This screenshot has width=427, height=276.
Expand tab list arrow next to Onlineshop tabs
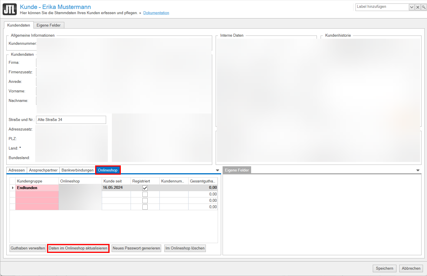tap(217, 170)
